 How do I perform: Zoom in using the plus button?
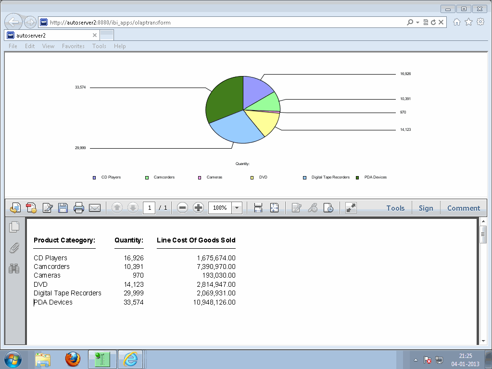pos(198,208)
